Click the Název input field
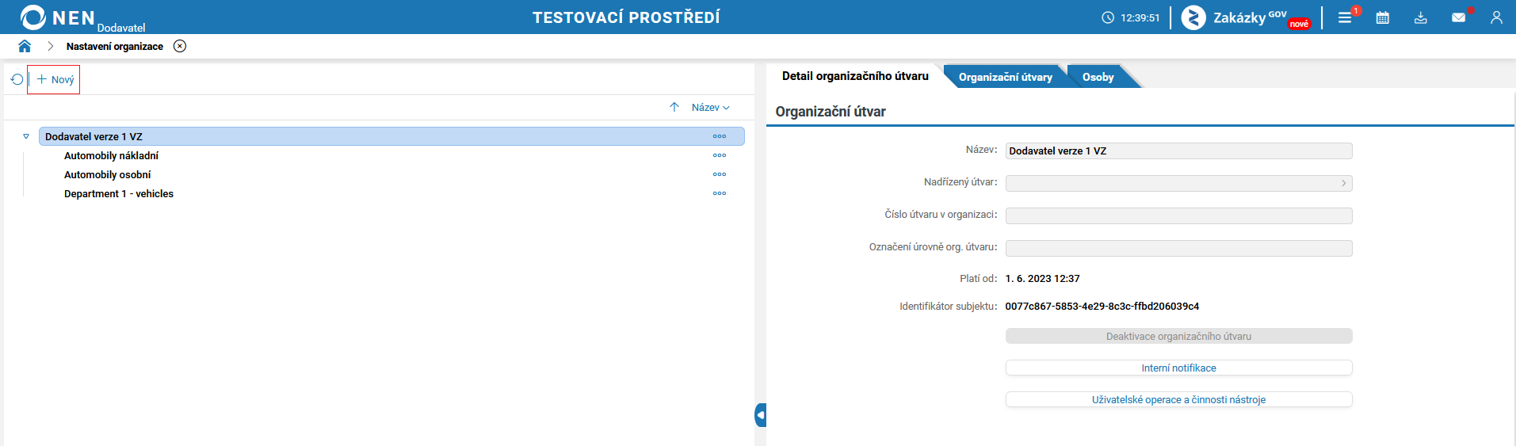1516x446 pixels. (x=1178, y=151)
